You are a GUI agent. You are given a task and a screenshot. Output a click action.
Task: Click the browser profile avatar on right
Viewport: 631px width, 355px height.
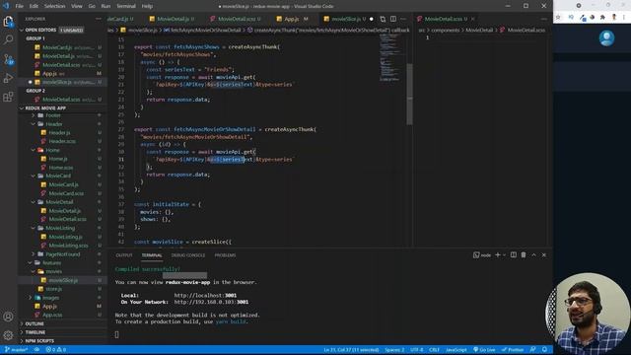[606, 38]
